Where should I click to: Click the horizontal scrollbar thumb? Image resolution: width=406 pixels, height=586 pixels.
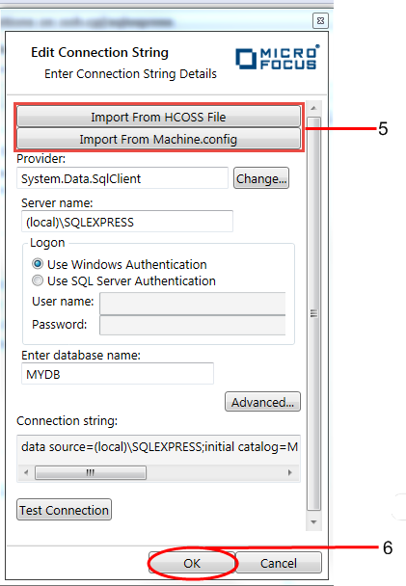click(x=91, y=473)
